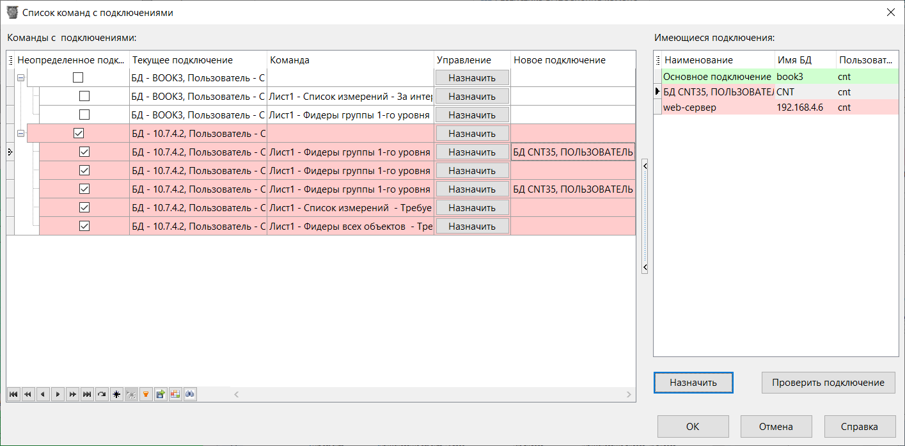905x446 pixels.
Task: Open the colored grid columns icon
Action: coord(175,394)
